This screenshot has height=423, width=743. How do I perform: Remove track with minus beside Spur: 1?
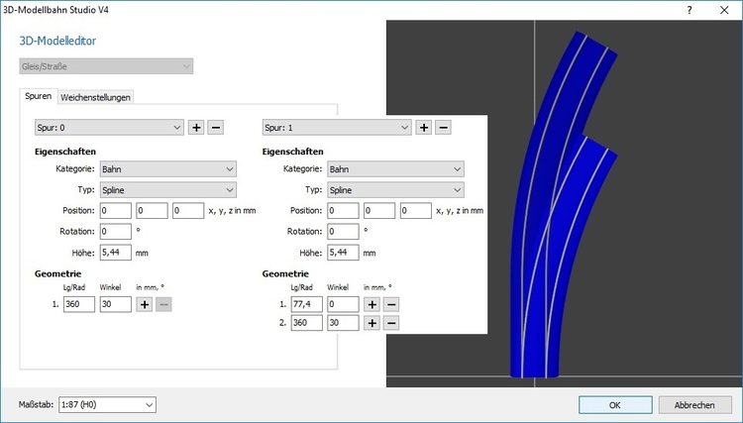(x=443, y=128)
